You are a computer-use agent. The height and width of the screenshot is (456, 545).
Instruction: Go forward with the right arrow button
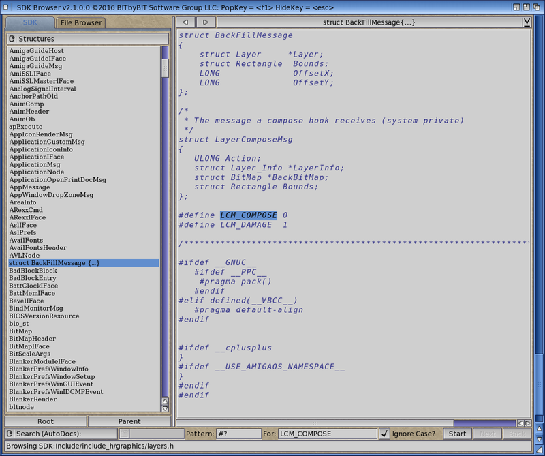(206, 22)
